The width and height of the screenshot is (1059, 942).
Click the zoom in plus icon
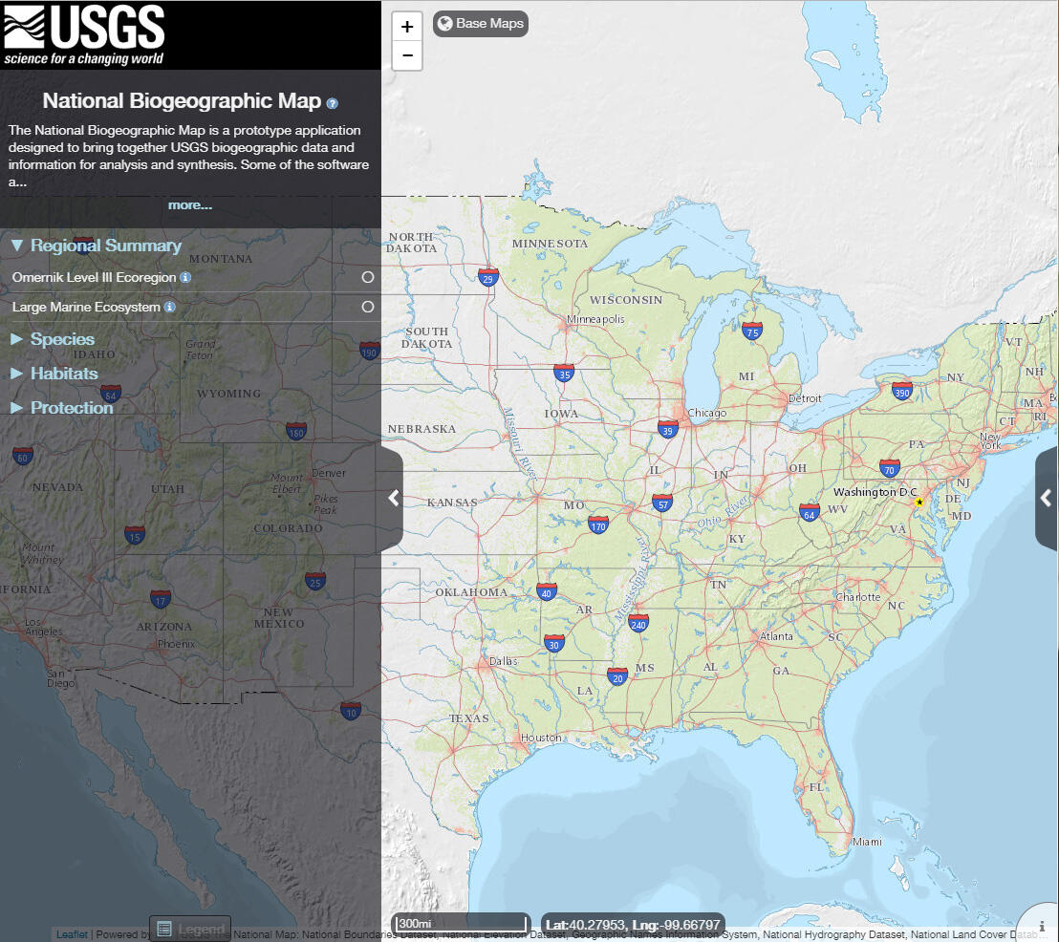[407, 26]
